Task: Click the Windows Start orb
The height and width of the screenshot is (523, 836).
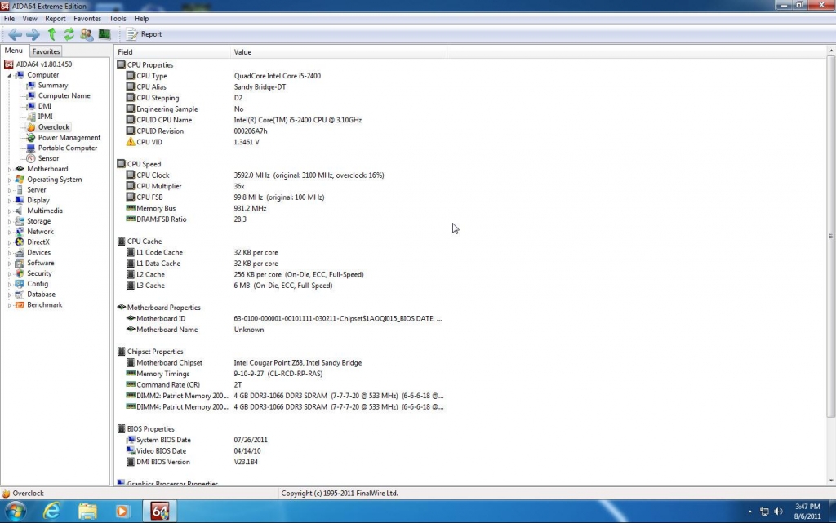Action: [16, 512]
